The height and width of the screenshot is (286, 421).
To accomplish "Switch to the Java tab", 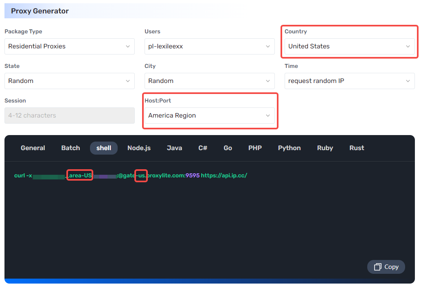I will [x=175, y=148].
